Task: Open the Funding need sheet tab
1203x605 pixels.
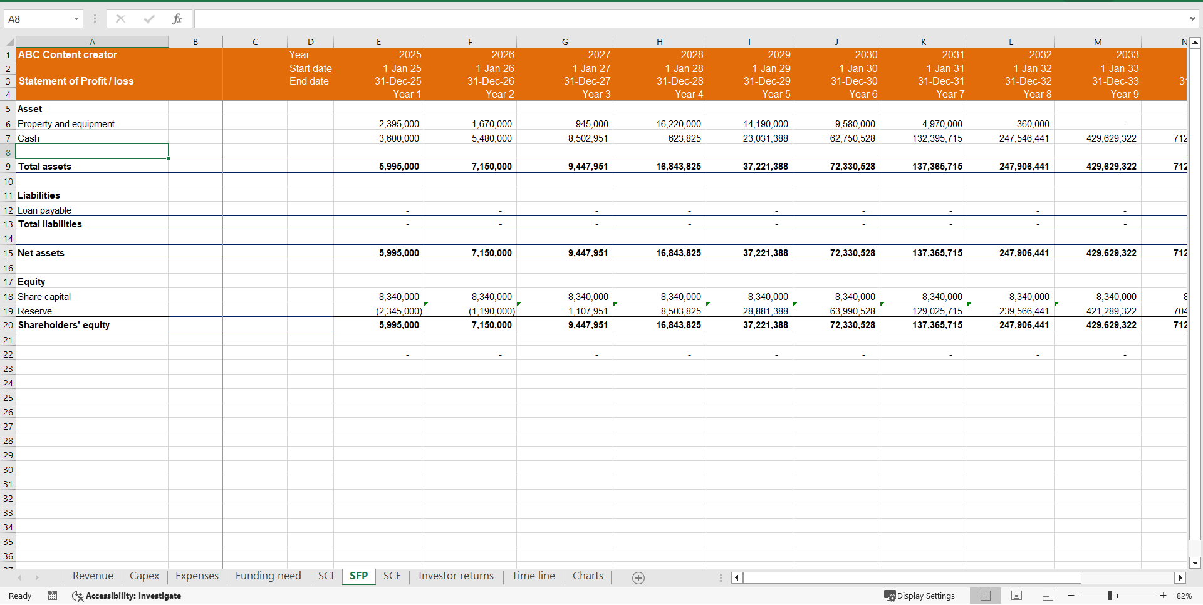Action: [x=268, y=576]
